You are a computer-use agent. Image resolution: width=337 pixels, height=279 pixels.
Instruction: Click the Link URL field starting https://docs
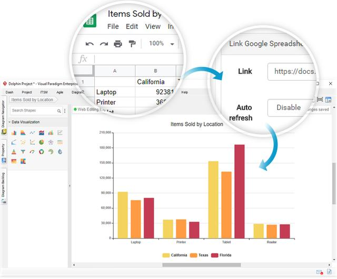coord(292,72)
